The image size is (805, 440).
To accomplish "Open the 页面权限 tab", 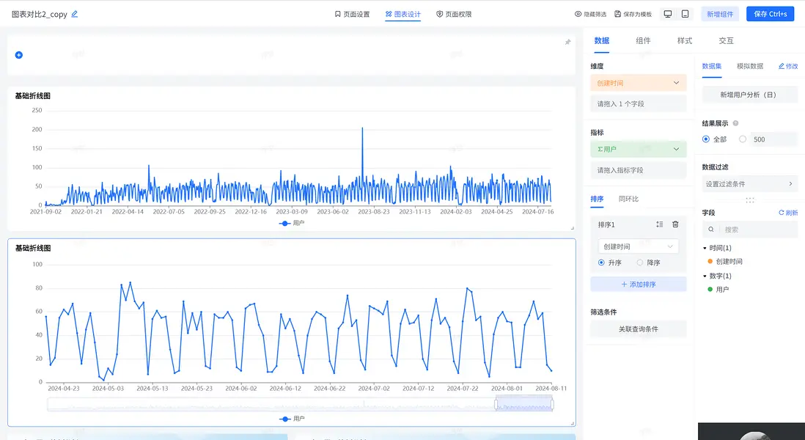I will 454,14.
